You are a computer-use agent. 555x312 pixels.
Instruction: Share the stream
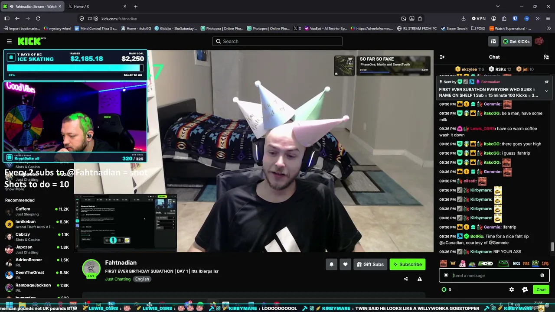click(406, 279)
